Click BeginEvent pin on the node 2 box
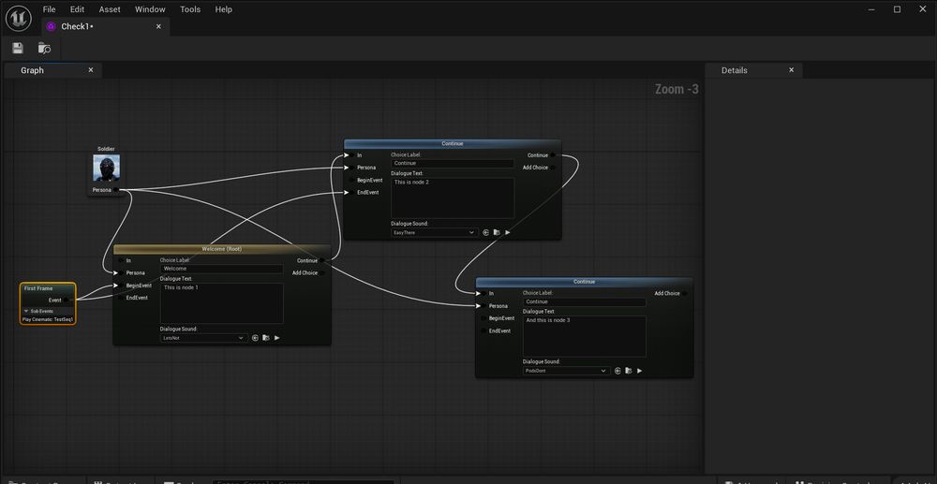 tap(351, 180)
